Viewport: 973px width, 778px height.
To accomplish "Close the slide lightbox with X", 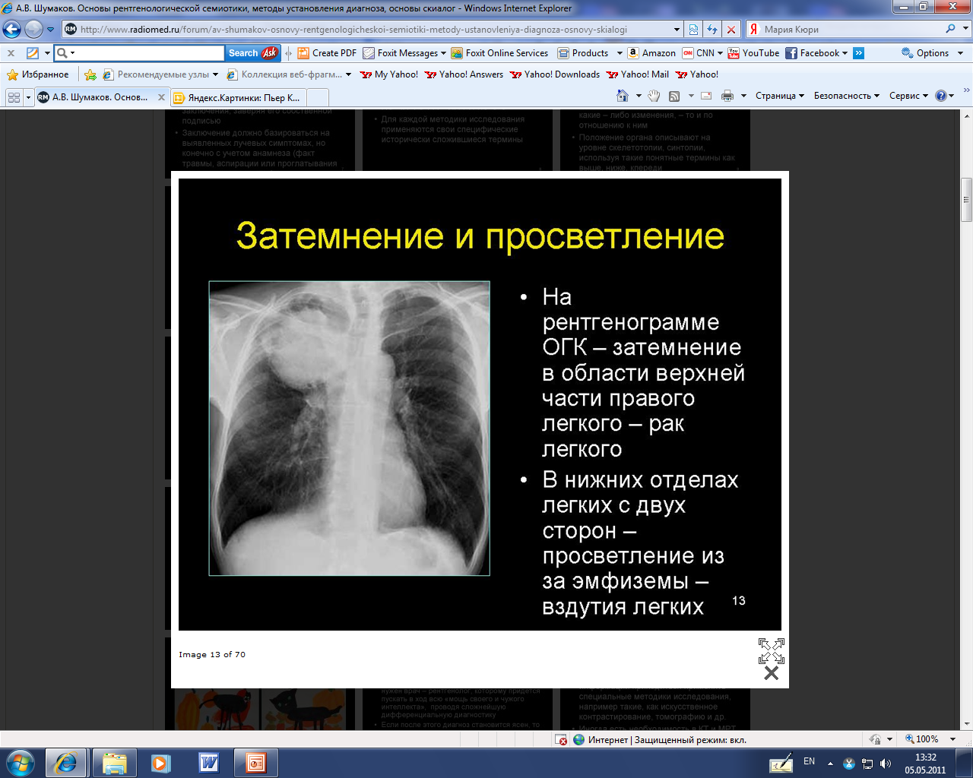I will (772, 673).
